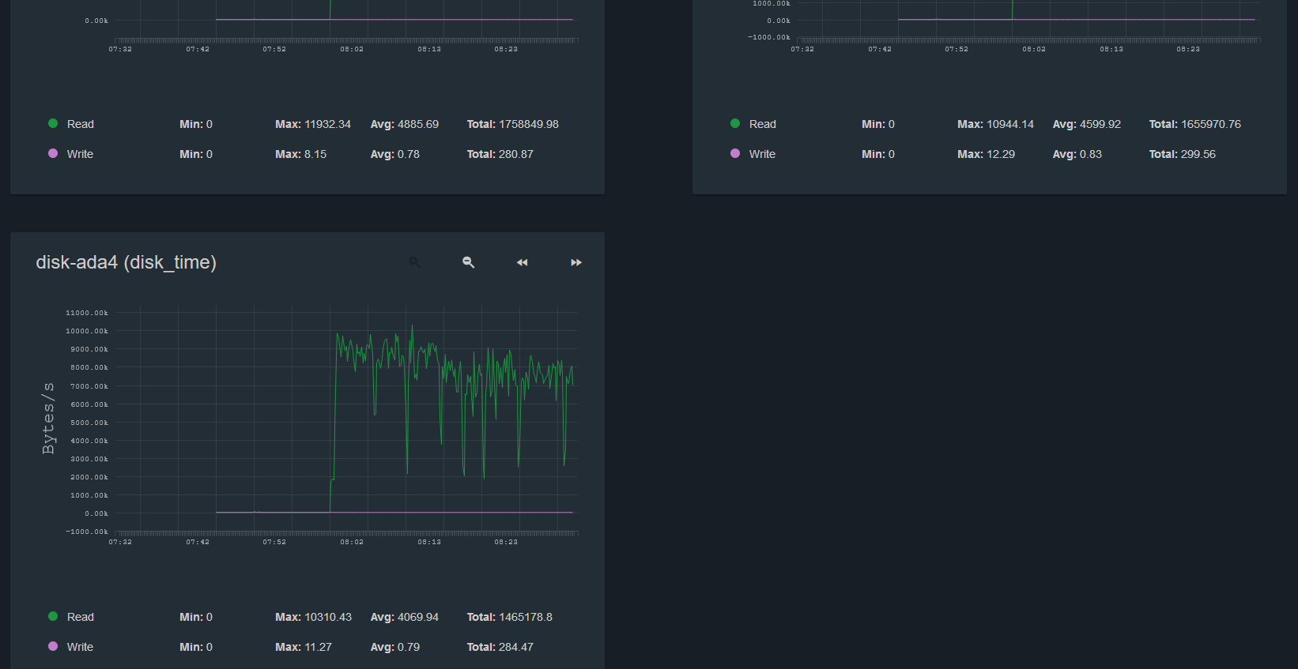Zoom out the disk-ada4 graph

468,262
